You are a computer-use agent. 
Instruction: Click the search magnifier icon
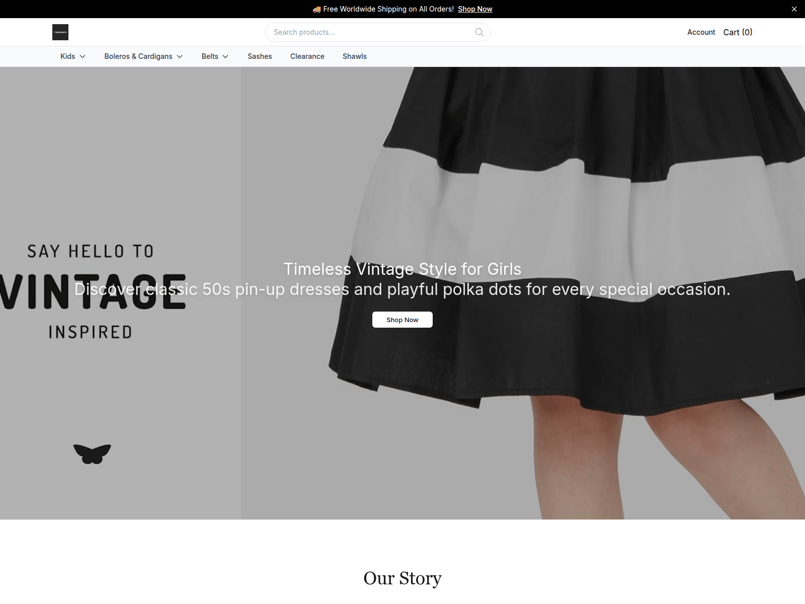479,32
